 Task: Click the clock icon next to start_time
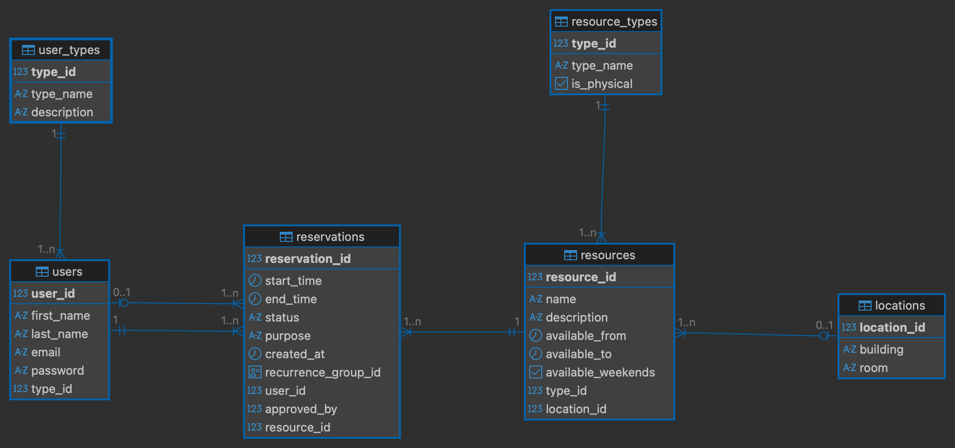255,280
